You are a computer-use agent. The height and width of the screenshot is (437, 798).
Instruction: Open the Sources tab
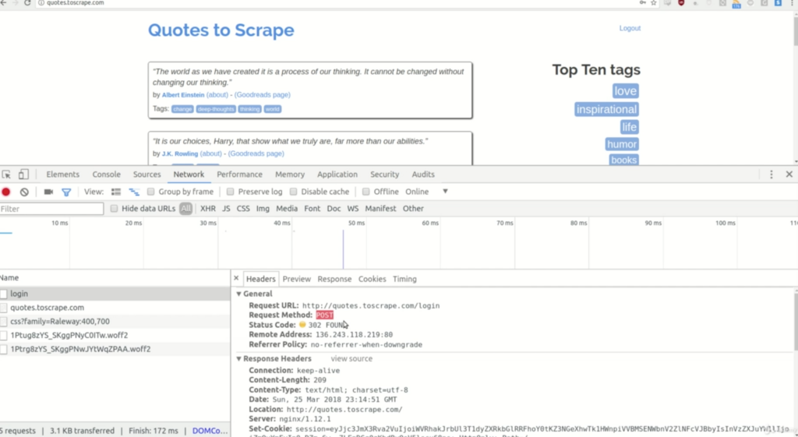tap(147, 174)
